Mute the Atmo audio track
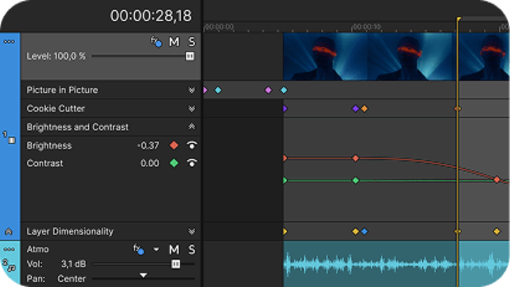Viewport: 510px width, 287px height. pos(174,249)
